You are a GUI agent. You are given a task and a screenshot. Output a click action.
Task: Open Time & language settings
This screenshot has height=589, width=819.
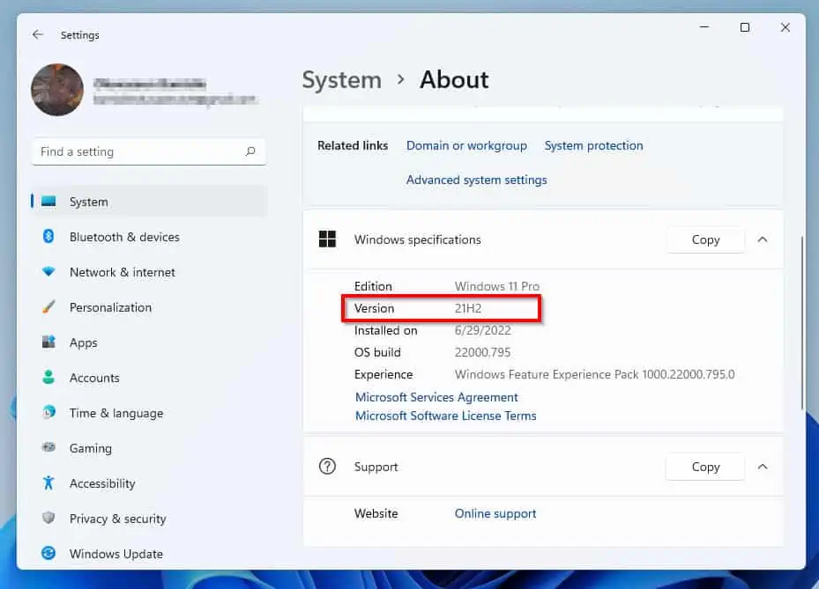(149, 413)
